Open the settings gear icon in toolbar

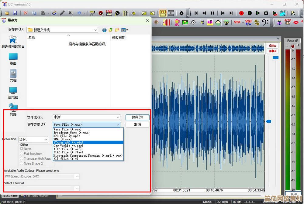coord(181,13)
